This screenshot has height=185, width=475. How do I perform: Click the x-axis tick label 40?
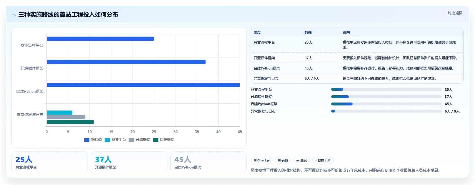(219, 132)
